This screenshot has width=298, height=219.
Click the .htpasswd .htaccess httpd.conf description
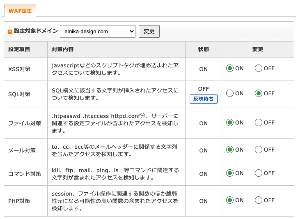click(115, 123)
